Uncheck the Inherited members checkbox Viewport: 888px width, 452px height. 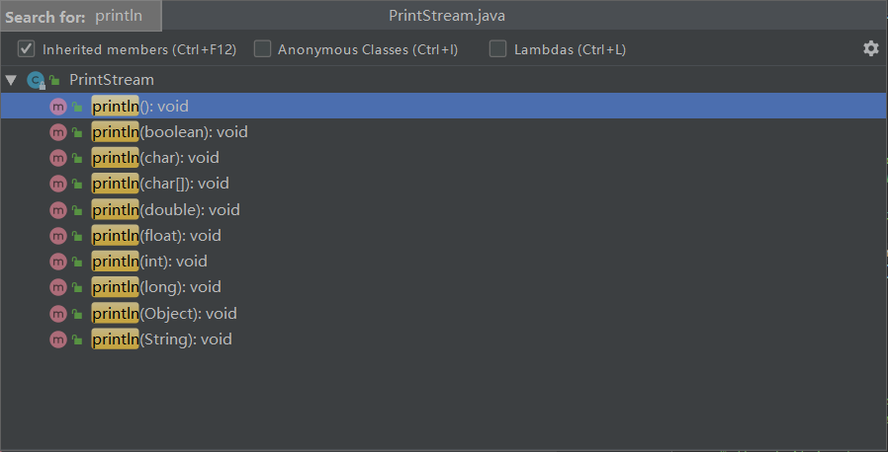(27, 48)
